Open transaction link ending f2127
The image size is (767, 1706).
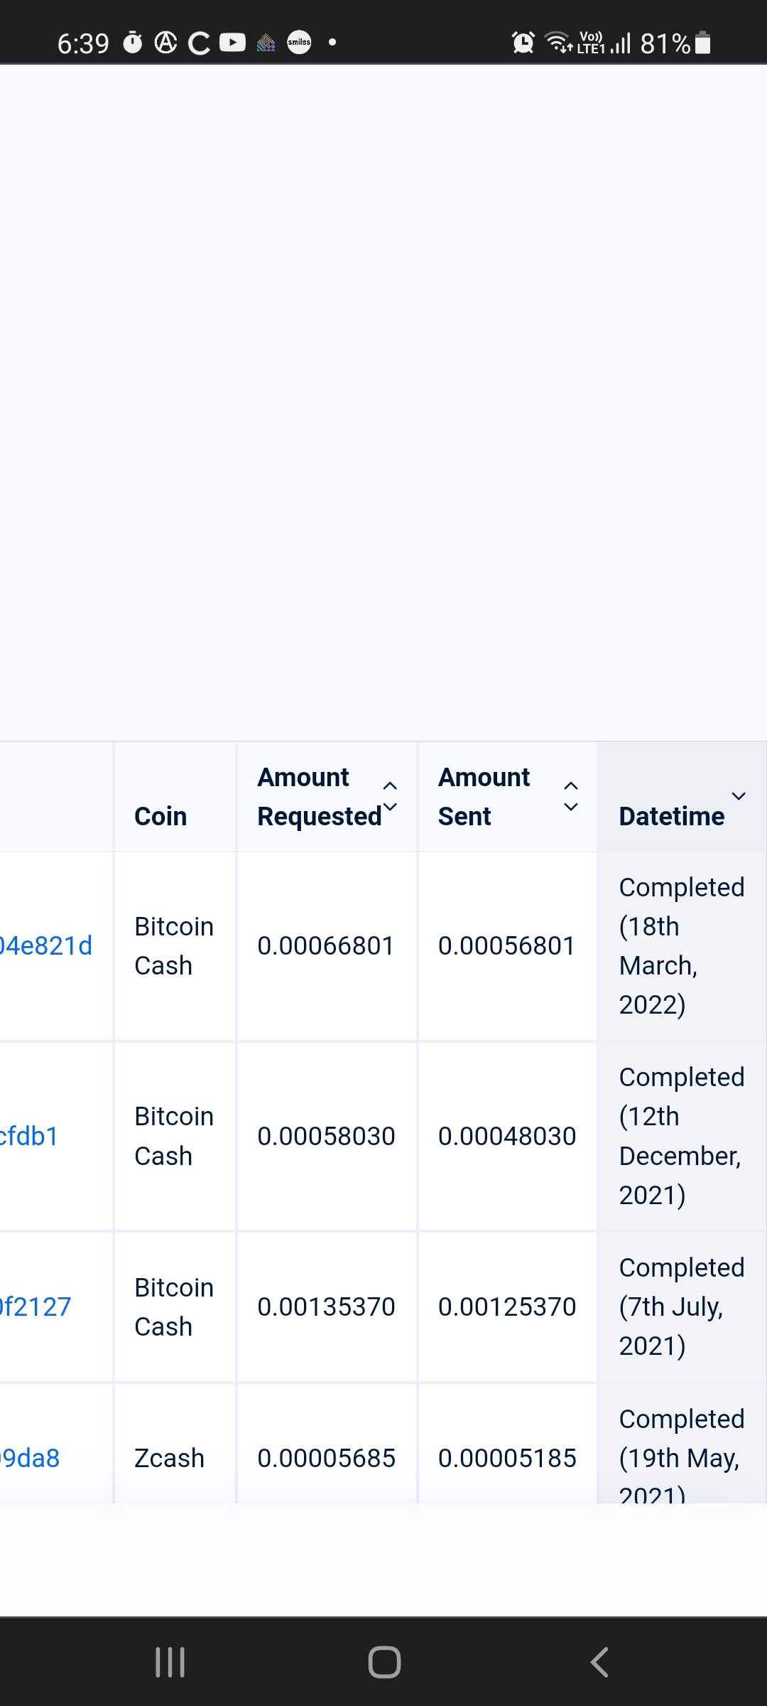pyautogui.click(x=36, y=1307)
